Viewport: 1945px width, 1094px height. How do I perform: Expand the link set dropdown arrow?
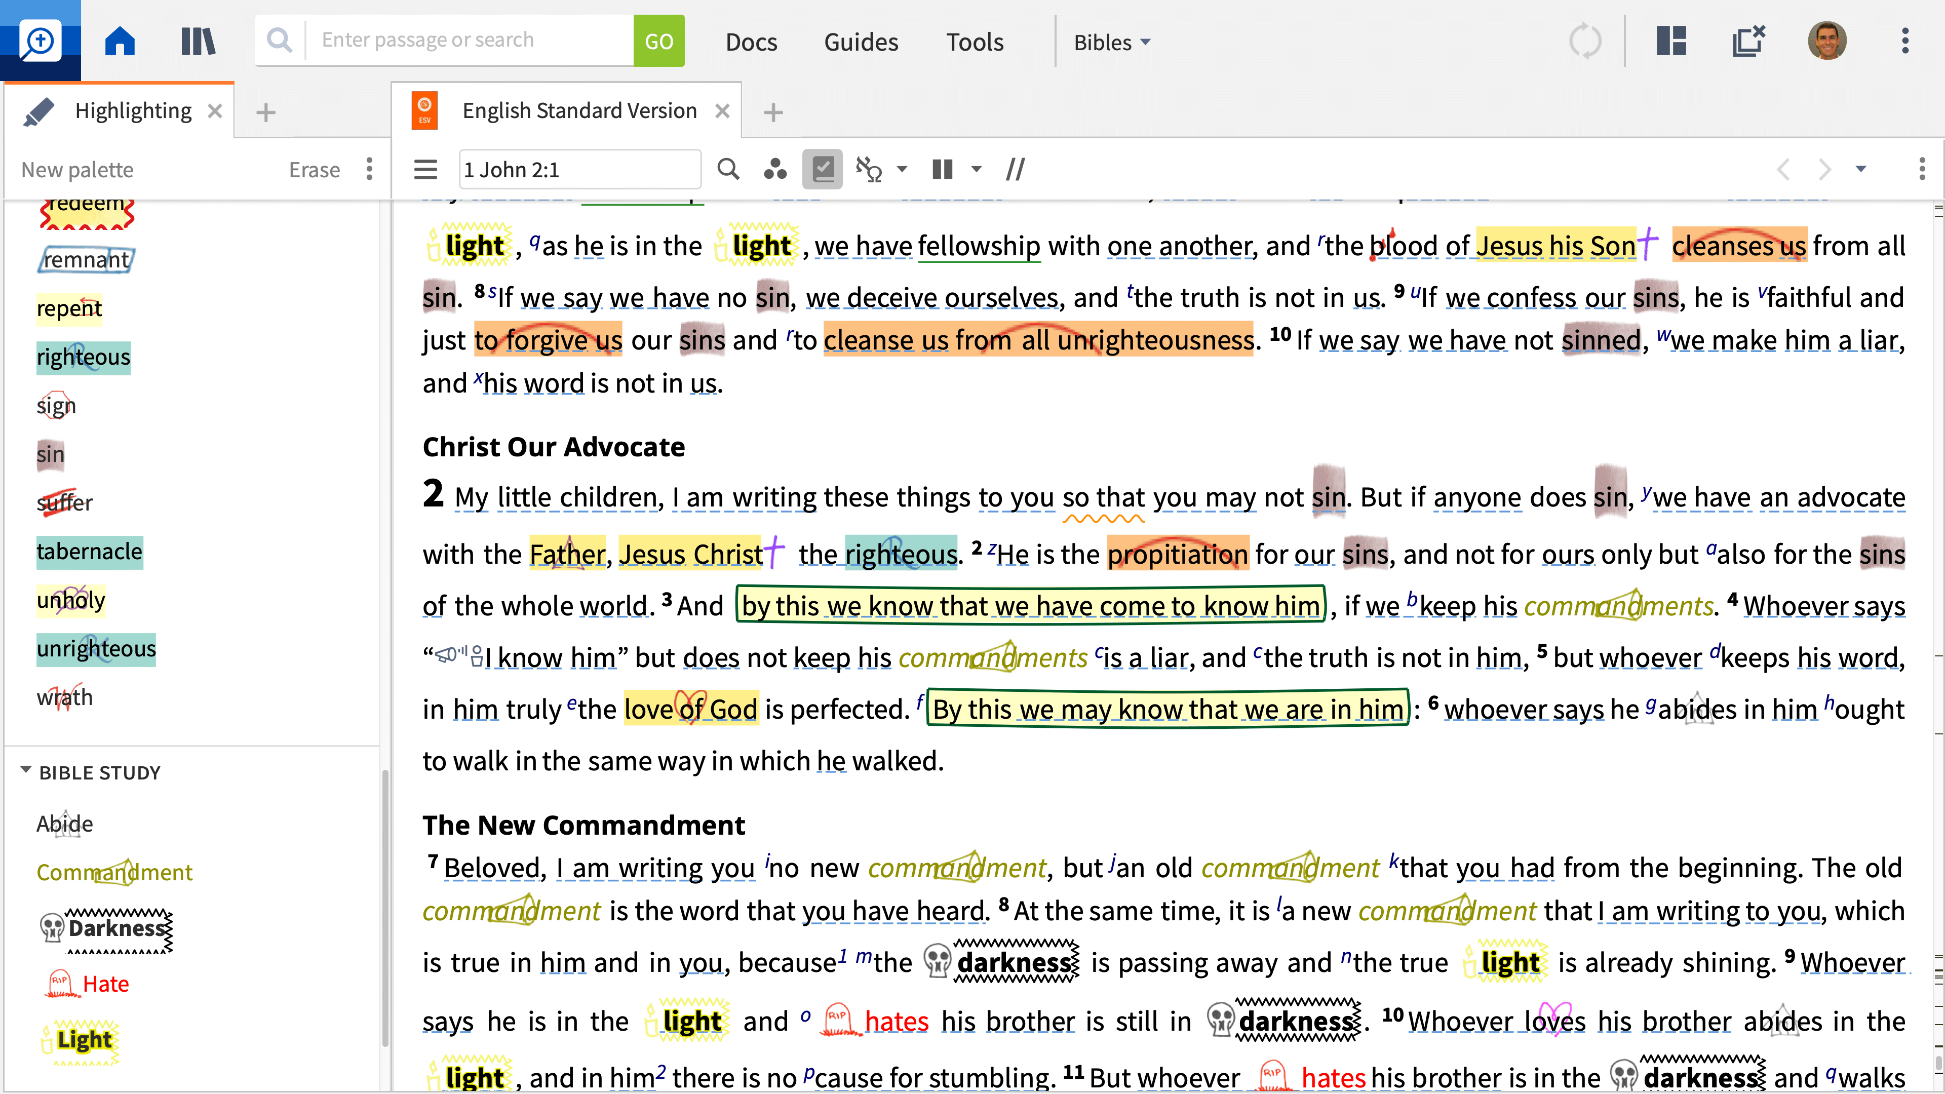click(902, 169)
